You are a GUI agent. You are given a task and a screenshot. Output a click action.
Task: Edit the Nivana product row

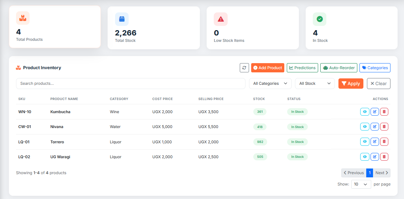[375, 127]
